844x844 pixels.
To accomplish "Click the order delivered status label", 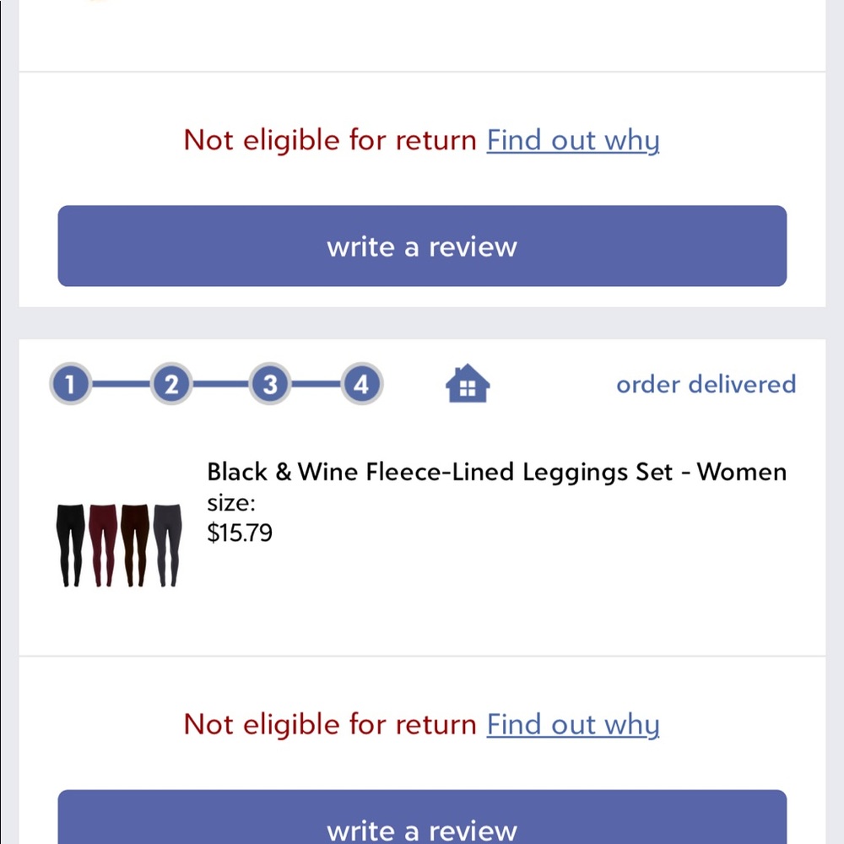I will coord(706,384).
